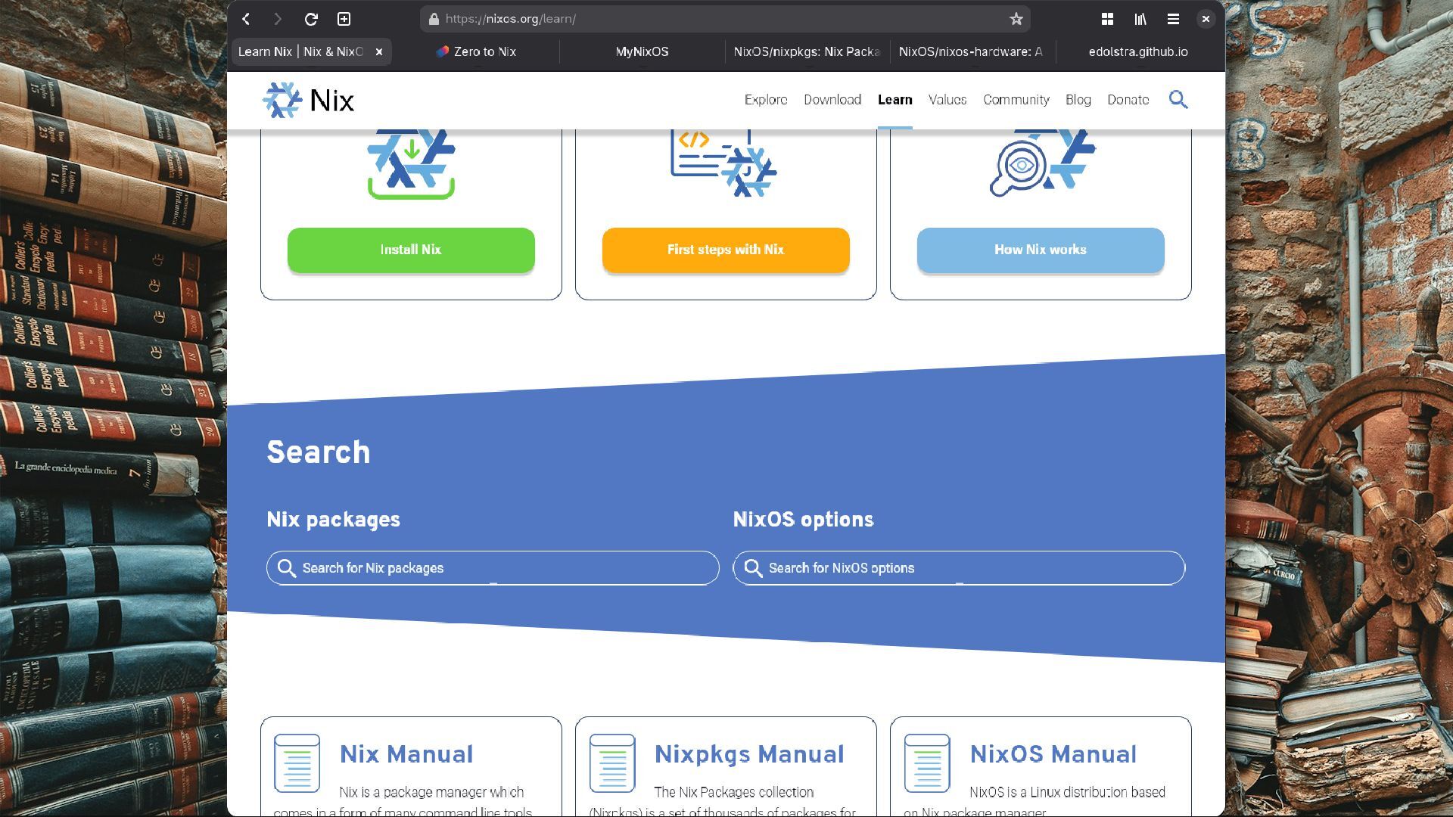The image size is (1453, 817).
Task: Open the Download nav link
Action: tap(832, 100)
